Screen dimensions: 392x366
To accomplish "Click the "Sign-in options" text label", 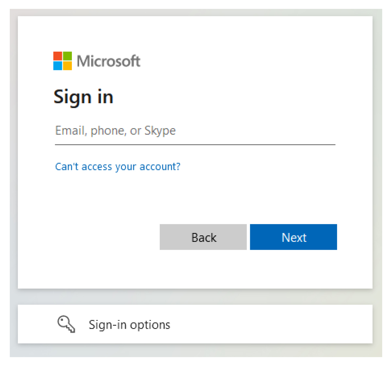I will point(129,324).
